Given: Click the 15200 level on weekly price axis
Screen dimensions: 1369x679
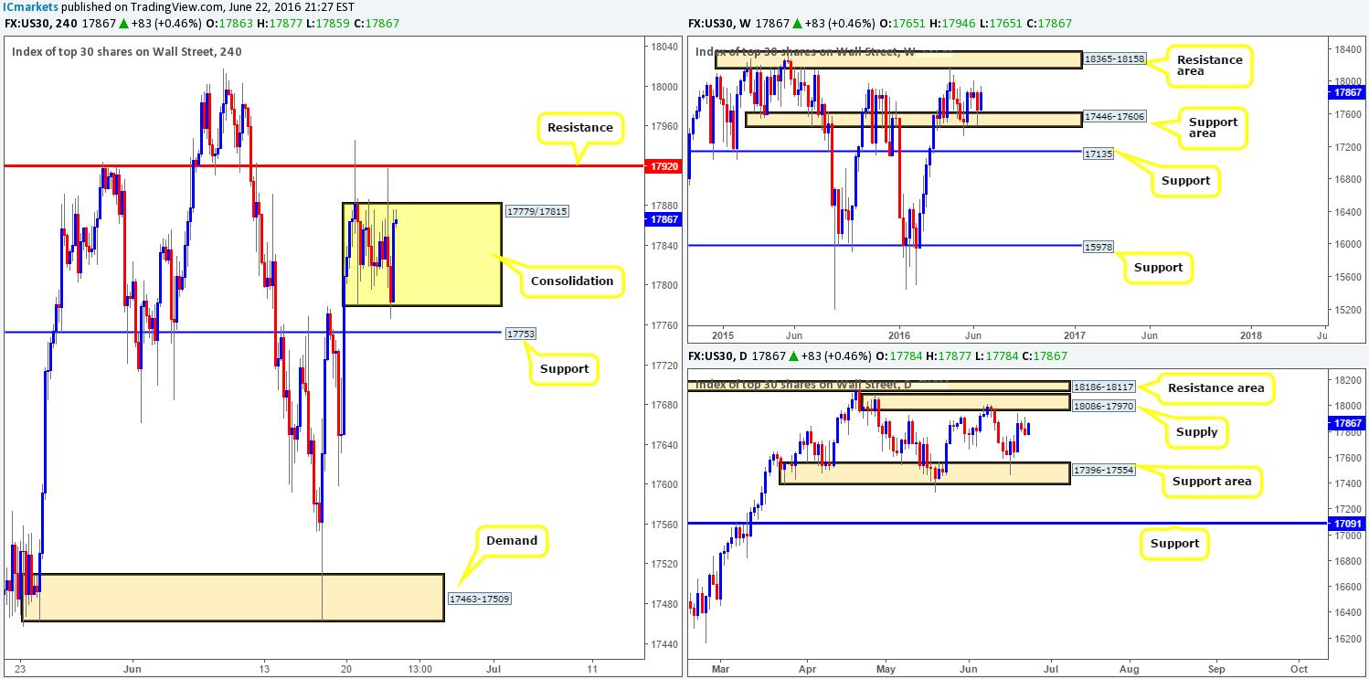Looking at the screenshot, I should pyautogui.click(x=1346, y=309).
